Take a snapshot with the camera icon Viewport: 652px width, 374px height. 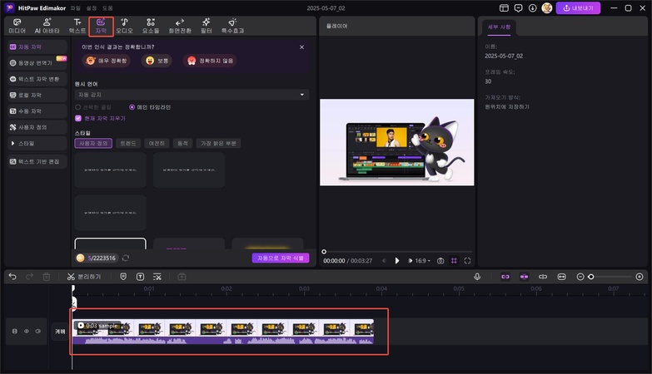click(440, 261)
